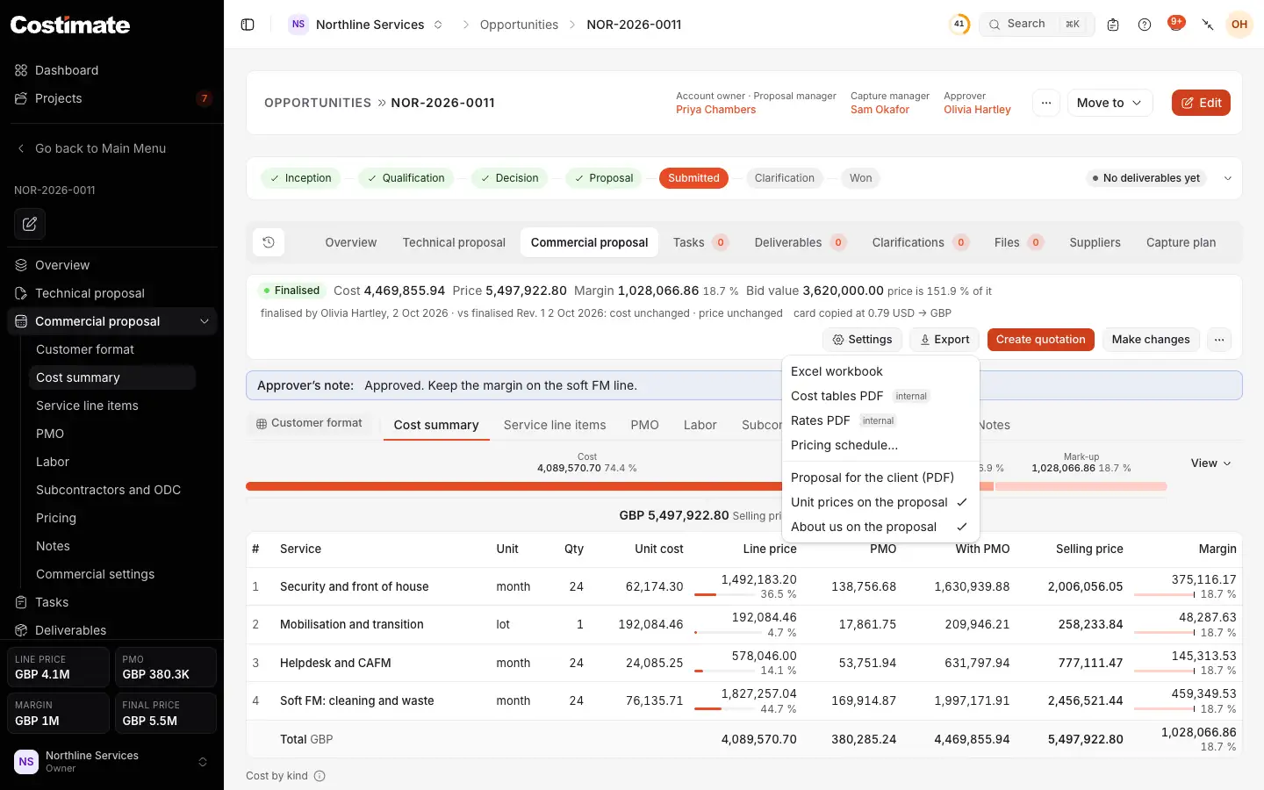Viewport: 1264px width, 790px height.
Task: Open the Northline Services workspace switcher
Action: coord(366,25)
